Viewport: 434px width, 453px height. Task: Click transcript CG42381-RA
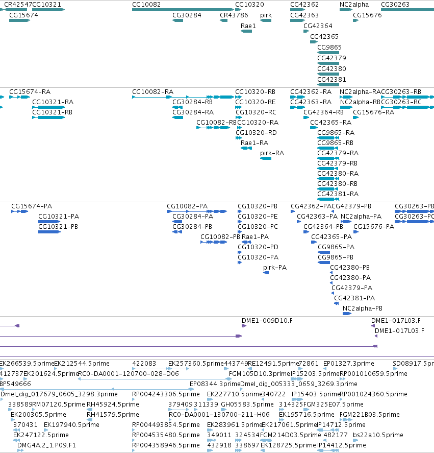(x=328, y=199)
